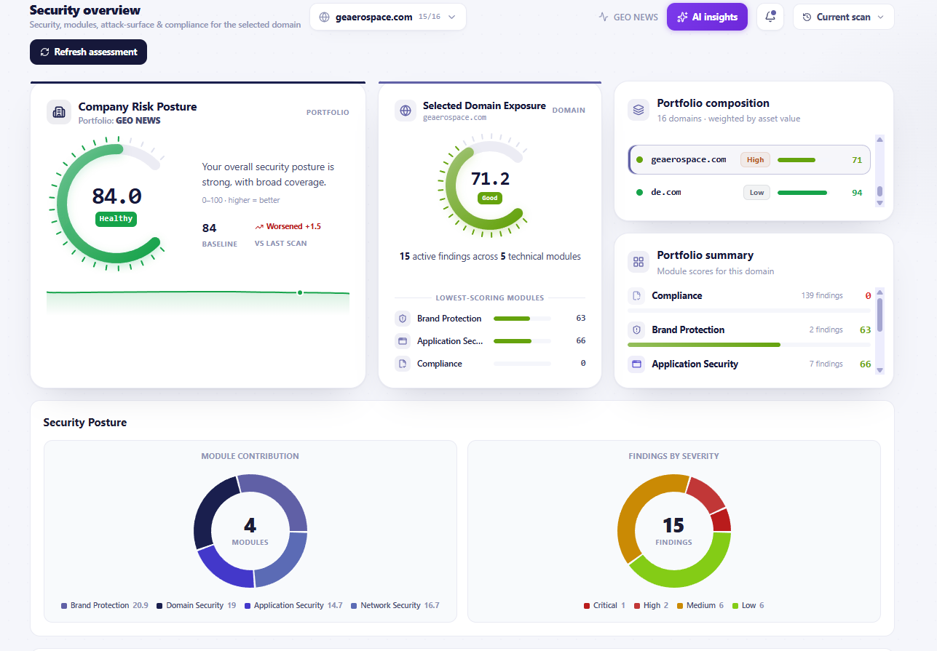Open the Current scan dropdown
Viewport: 937px width, 651px height.
click(843, 17)
